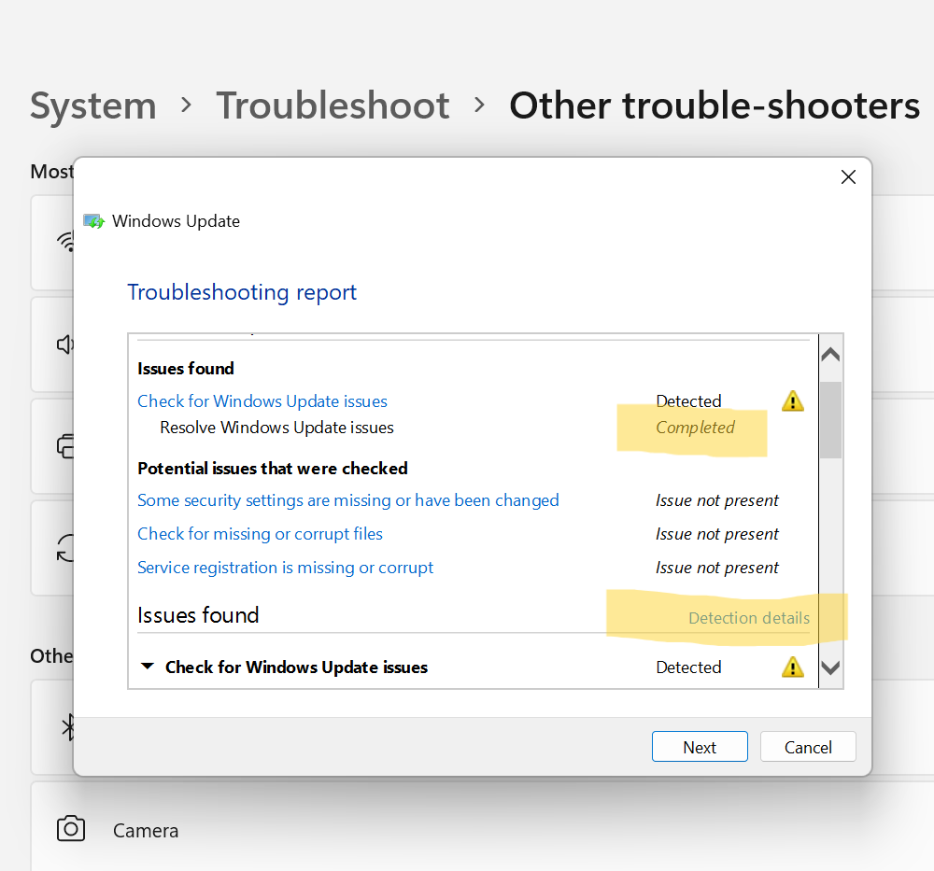This screenshot has width=934, height=871.
Task: Click 'Other trouble-shooters' page title
Action: click(715, 106)
